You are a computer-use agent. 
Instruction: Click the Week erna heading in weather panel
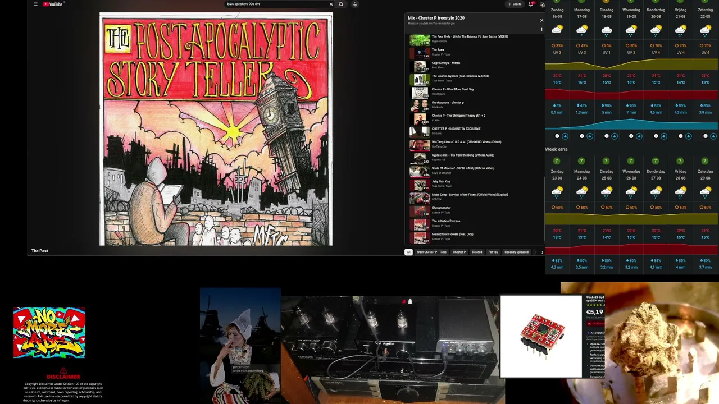(556, 149)
